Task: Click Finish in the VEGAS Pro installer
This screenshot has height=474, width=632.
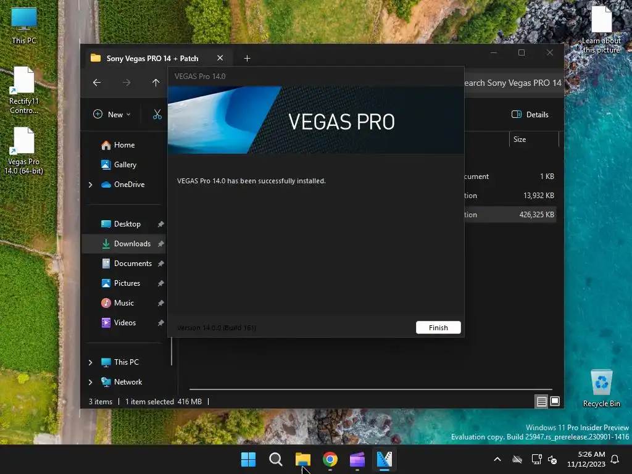Action: [x=438, y=327]
